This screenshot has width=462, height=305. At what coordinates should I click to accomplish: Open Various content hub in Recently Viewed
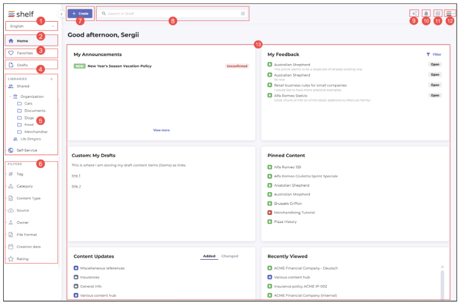(x=292, y=277)
